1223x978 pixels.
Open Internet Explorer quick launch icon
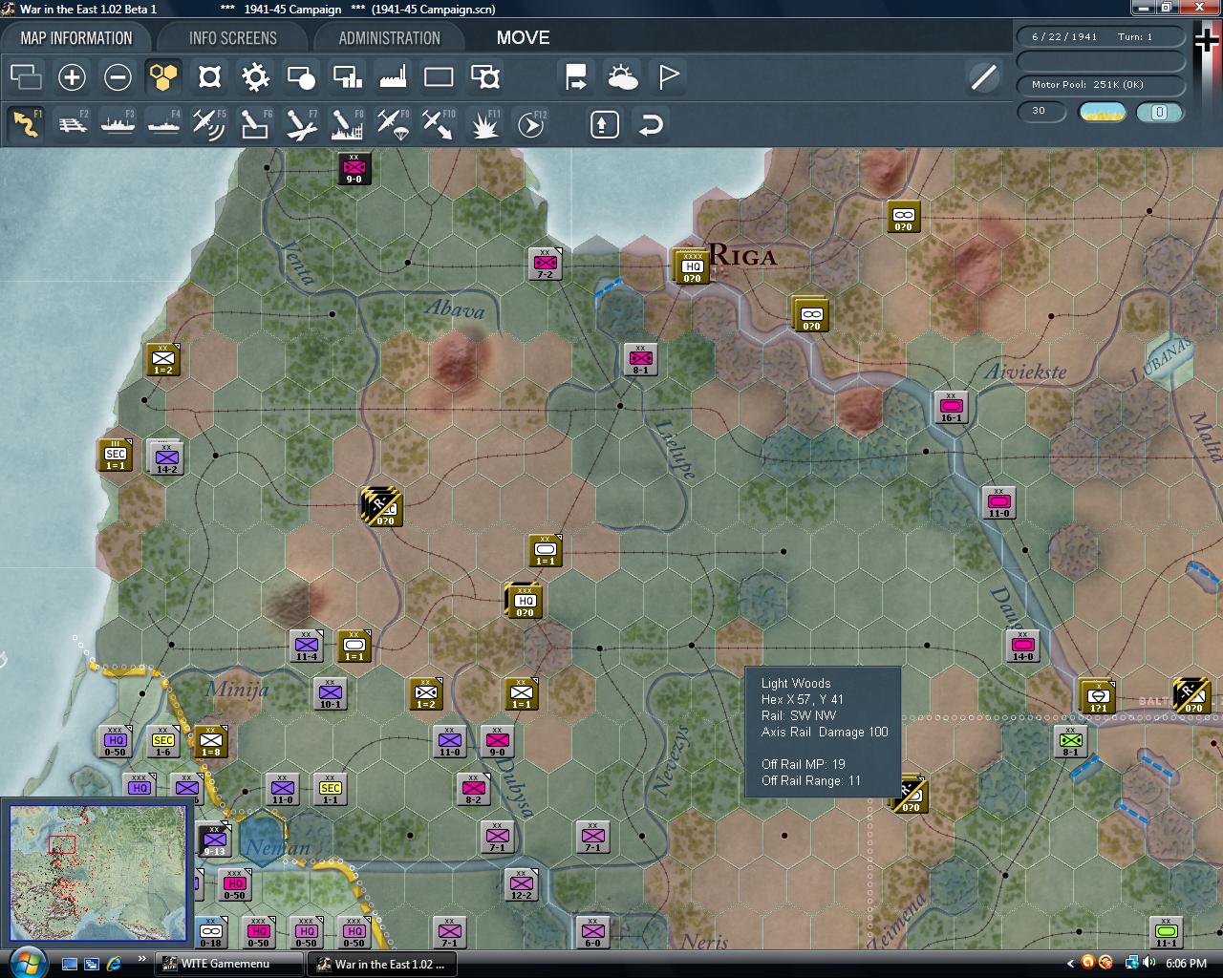click(x=114, y=964)
